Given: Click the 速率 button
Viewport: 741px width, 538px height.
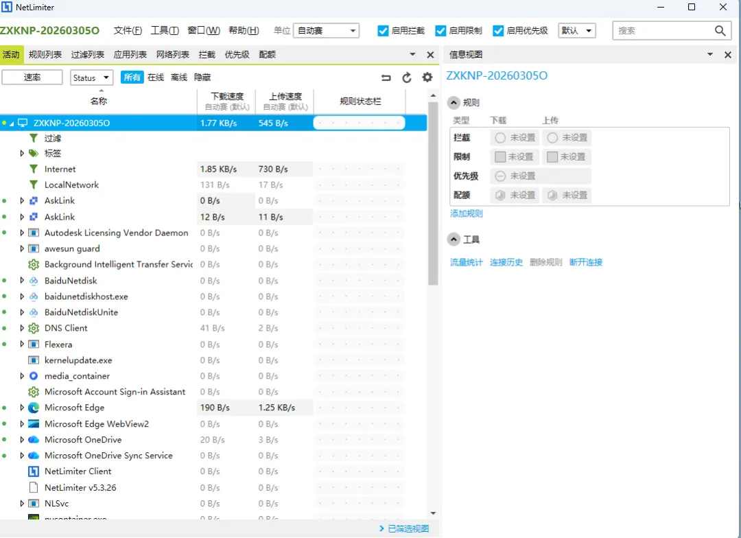Looking at the screenshot, I should tap(32, 78).
